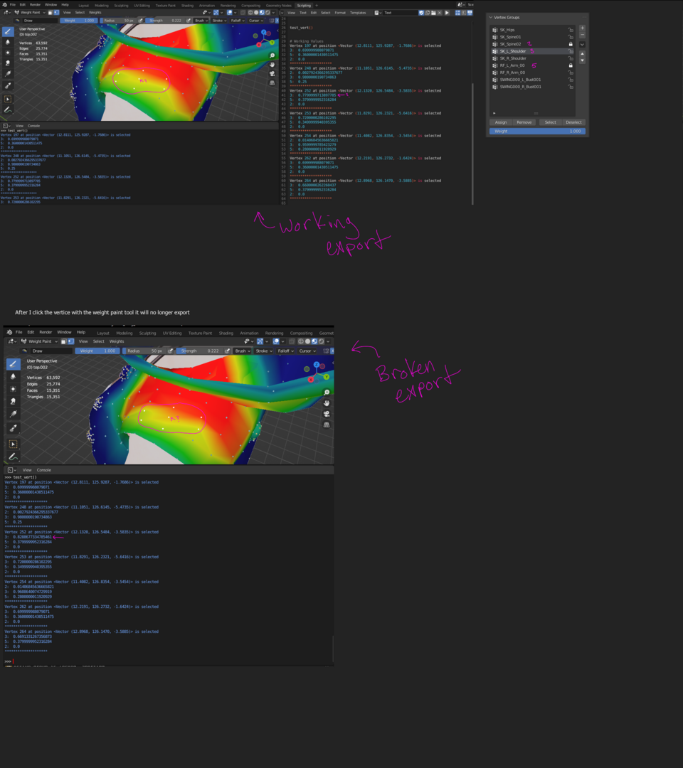The width and height of the screenshot is (683, 768).
Task: Move vertex group up with the up arrow
Action: [x=582, y=54]
